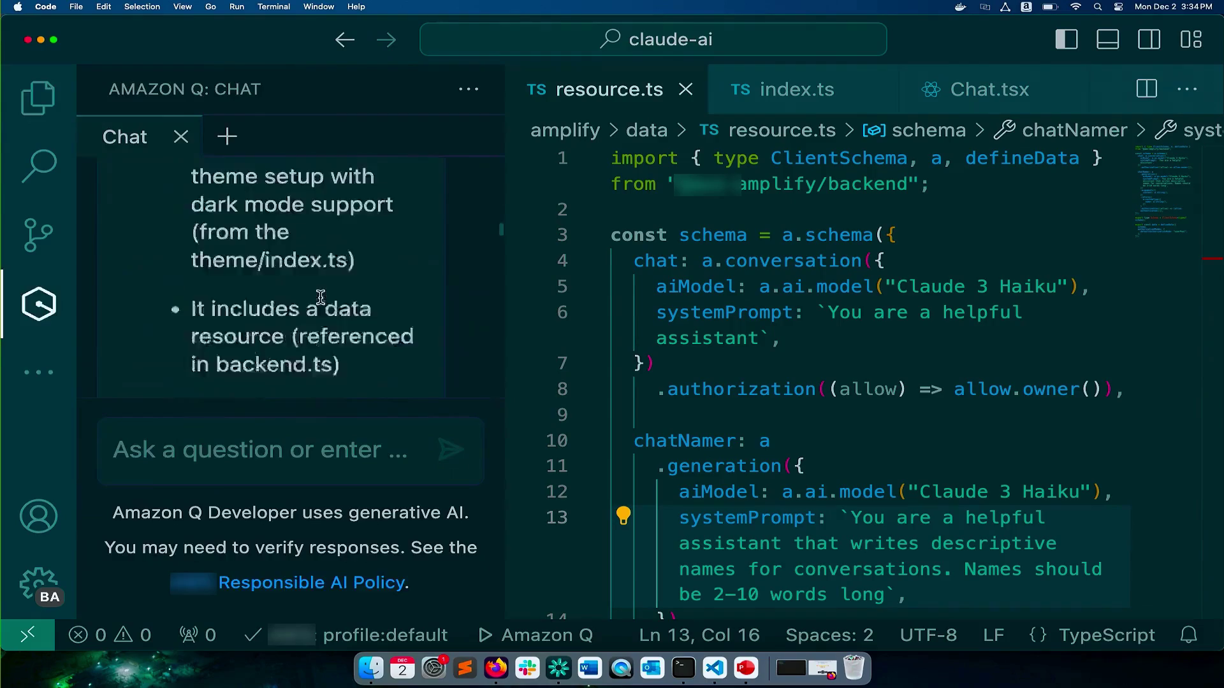1224x688 pixels.
Task: Click the amplify breadcrumb
Action: [x=565, y=131]
